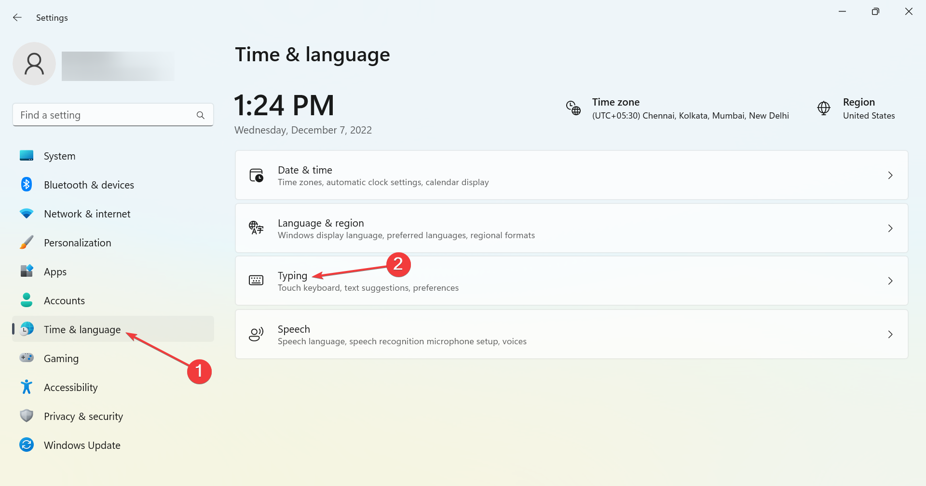Screen dimensions: 926x486
Task: Click the Time zone heading
Action: (x=616, y=102)
